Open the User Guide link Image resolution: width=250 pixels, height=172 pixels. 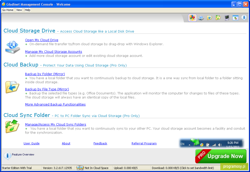point(32,143)
